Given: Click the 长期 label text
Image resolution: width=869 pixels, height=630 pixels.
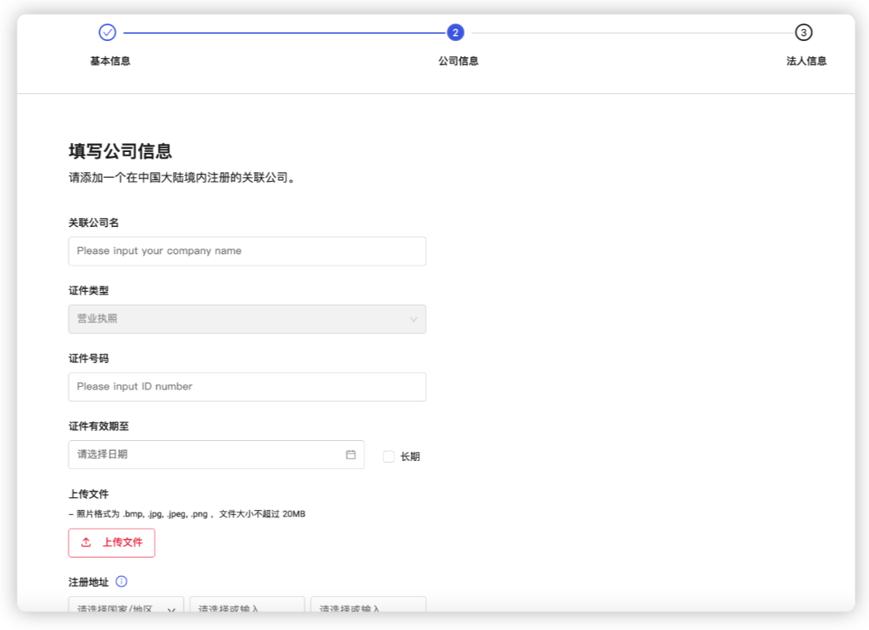Looking at the screenshot, I should [x=410, y=457].
